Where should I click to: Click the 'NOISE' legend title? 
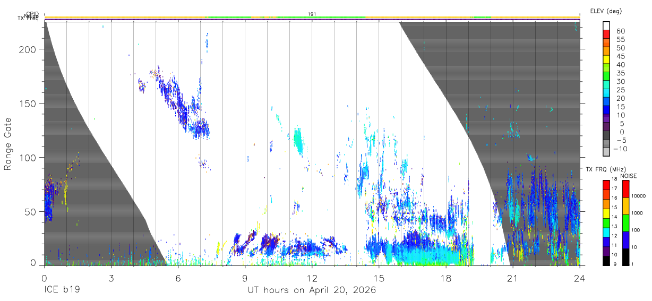tap(629, 176)
